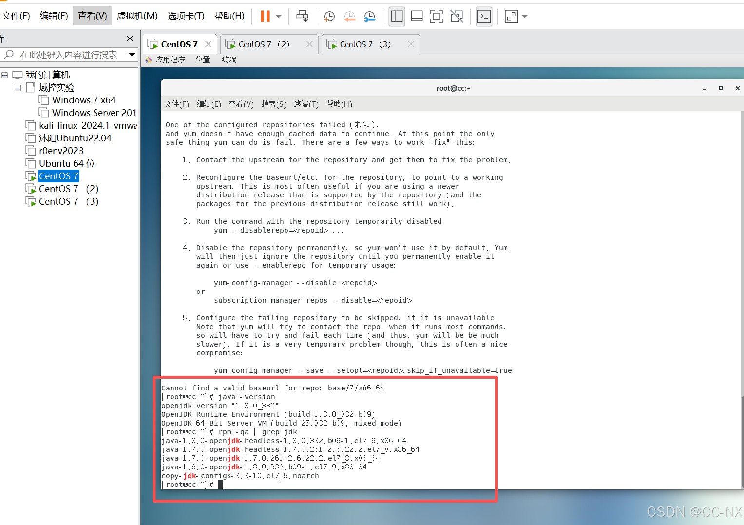Select Windows 7 x64 virtual machine
The image size is (744, 525).
84,100
